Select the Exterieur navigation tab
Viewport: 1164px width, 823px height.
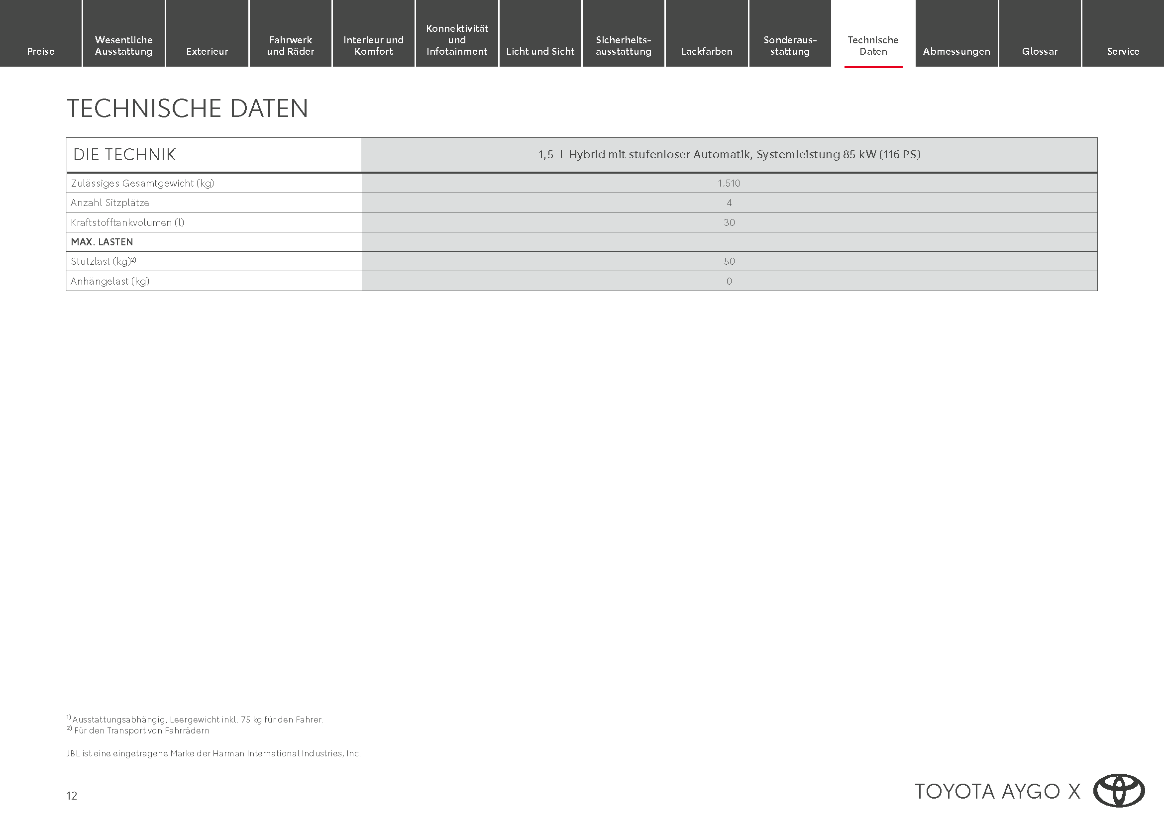[x=207, y=51]
